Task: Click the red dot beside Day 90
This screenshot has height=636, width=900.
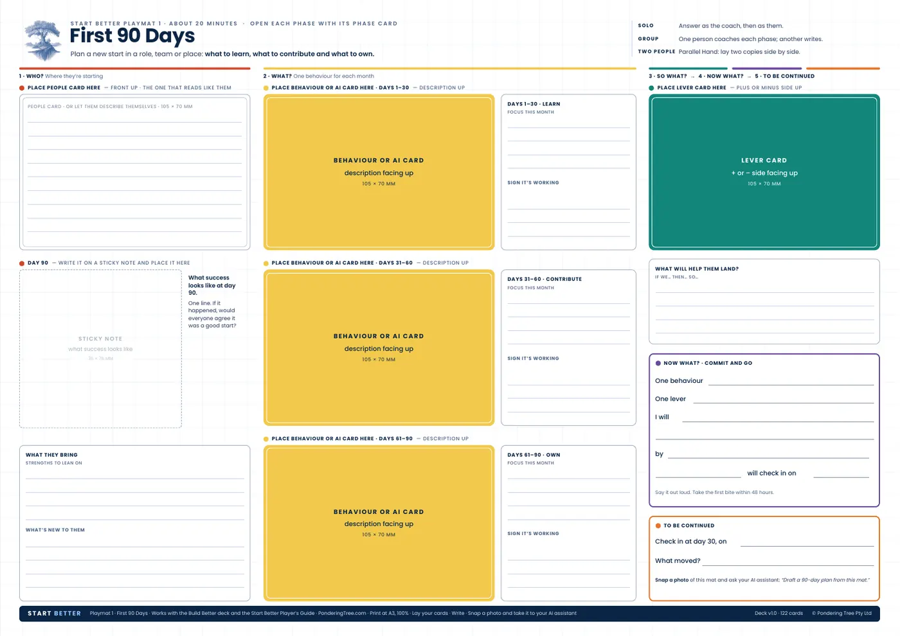Action: pos(22,263)
